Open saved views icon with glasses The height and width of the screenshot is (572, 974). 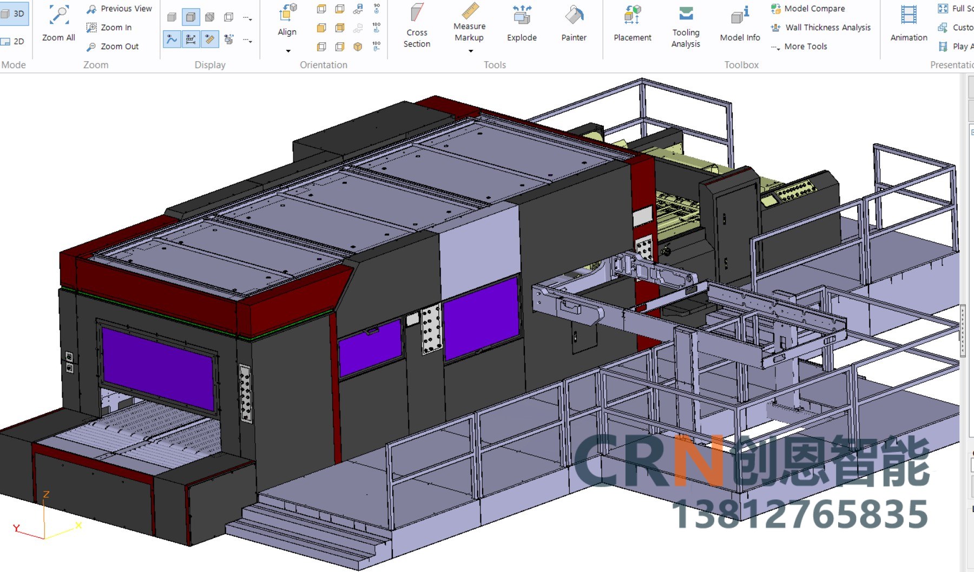[358, 9]
